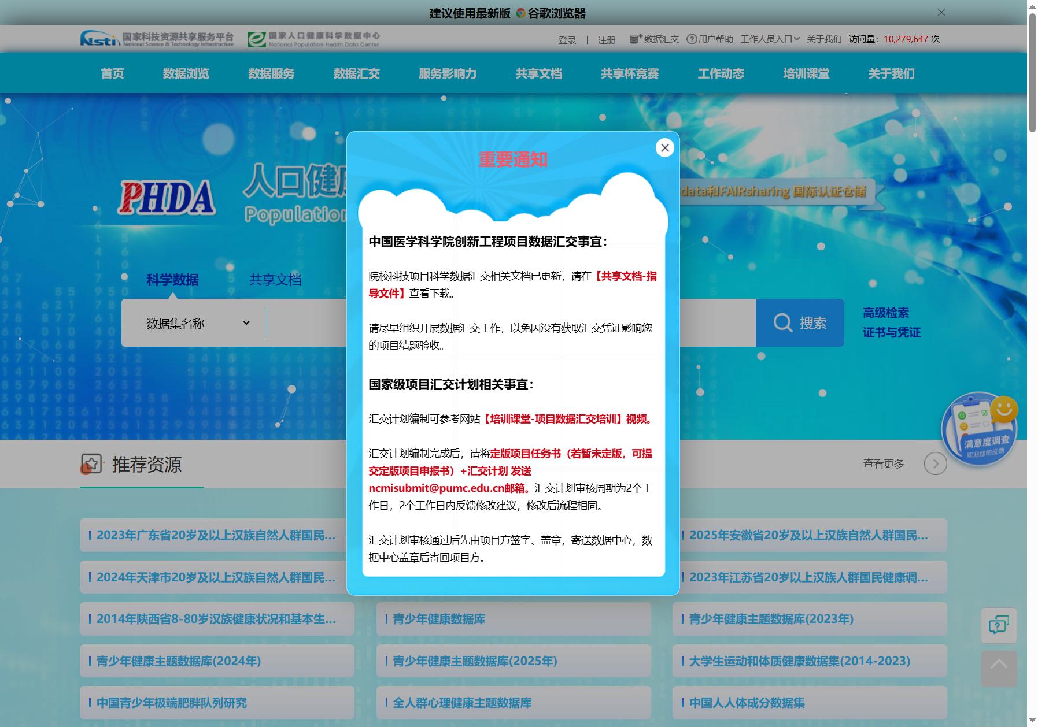The width and height of the screenshot is (1038, 727).
Task: Open the 高级检索 link
Action: [886, 313]
